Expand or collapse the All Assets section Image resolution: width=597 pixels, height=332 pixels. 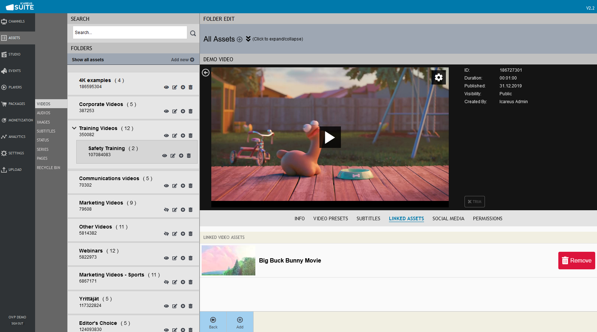click(248, 39)
